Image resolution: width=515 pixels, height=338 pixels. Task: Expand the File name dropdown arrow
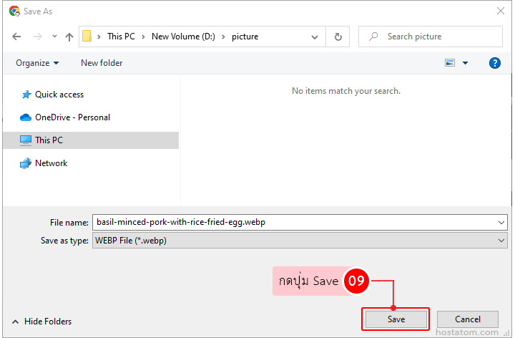point(501,223)
